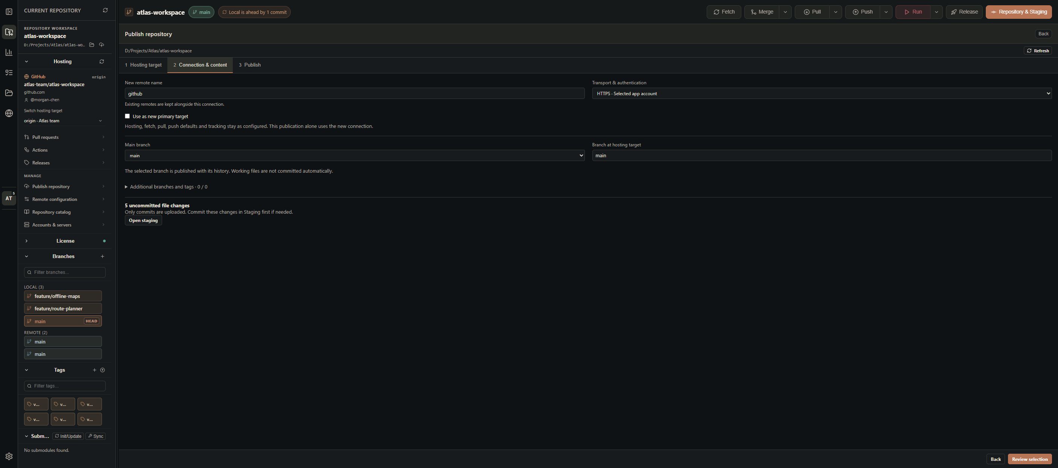Open settings gear at bottom left
Viewport: 1058px width, 468px height.
pos(9,456)
